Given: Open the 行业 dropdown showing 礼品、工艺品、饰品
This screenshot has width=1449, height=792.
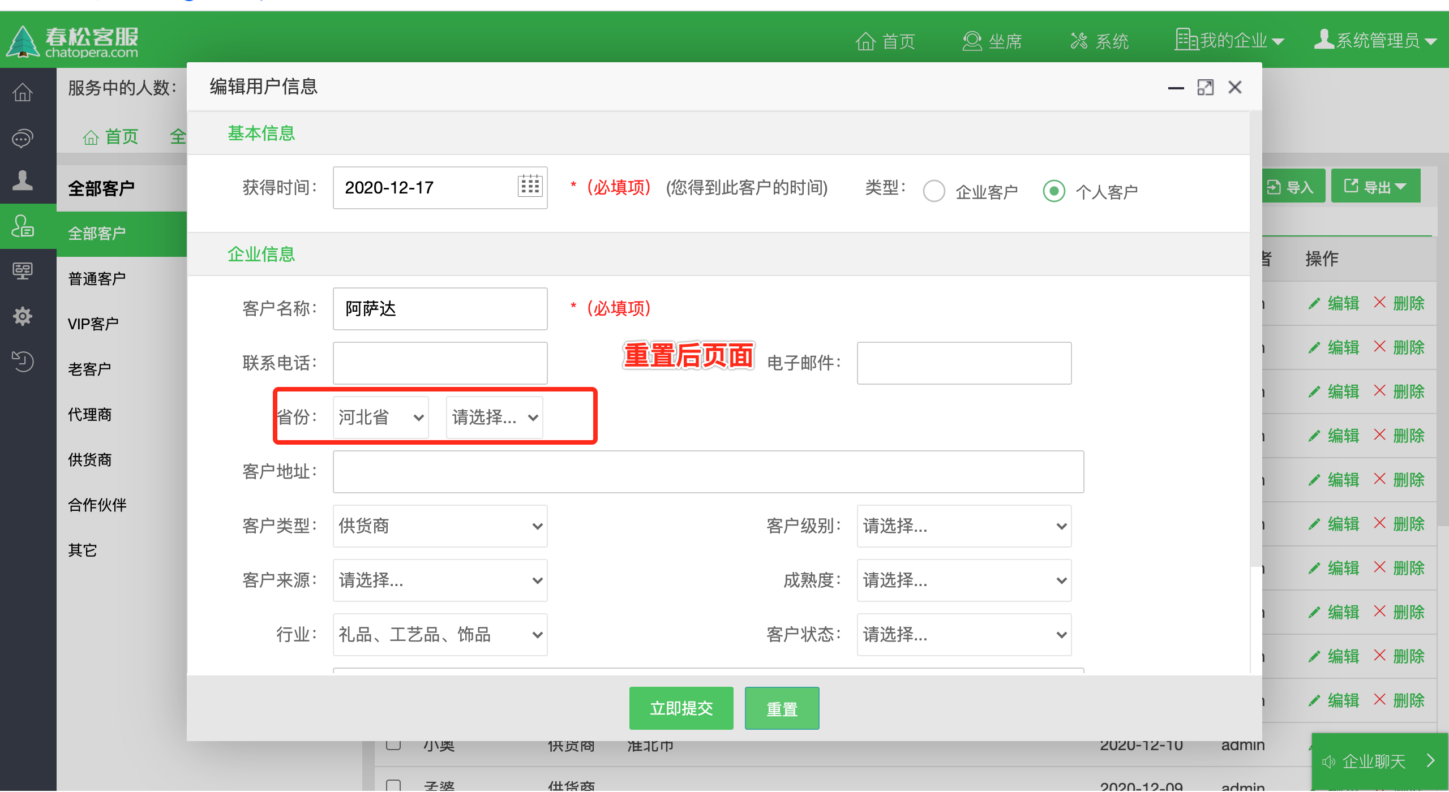Looking at the screenshot, I should click(x=440, y=635).
